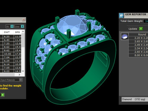148x111 pixels.
Task: Select the row with DWT 6.14
Action: point(11,64)
